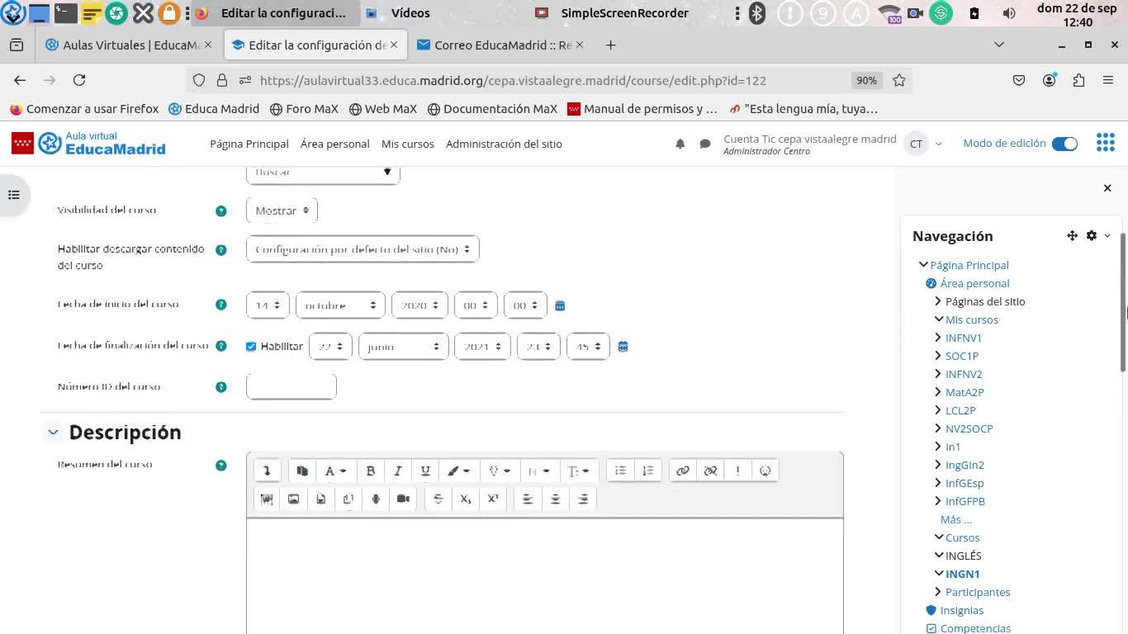Align text left in the editor
Image resolution: width=1128 pixels, height=634 pixels.
pos(528,499)
